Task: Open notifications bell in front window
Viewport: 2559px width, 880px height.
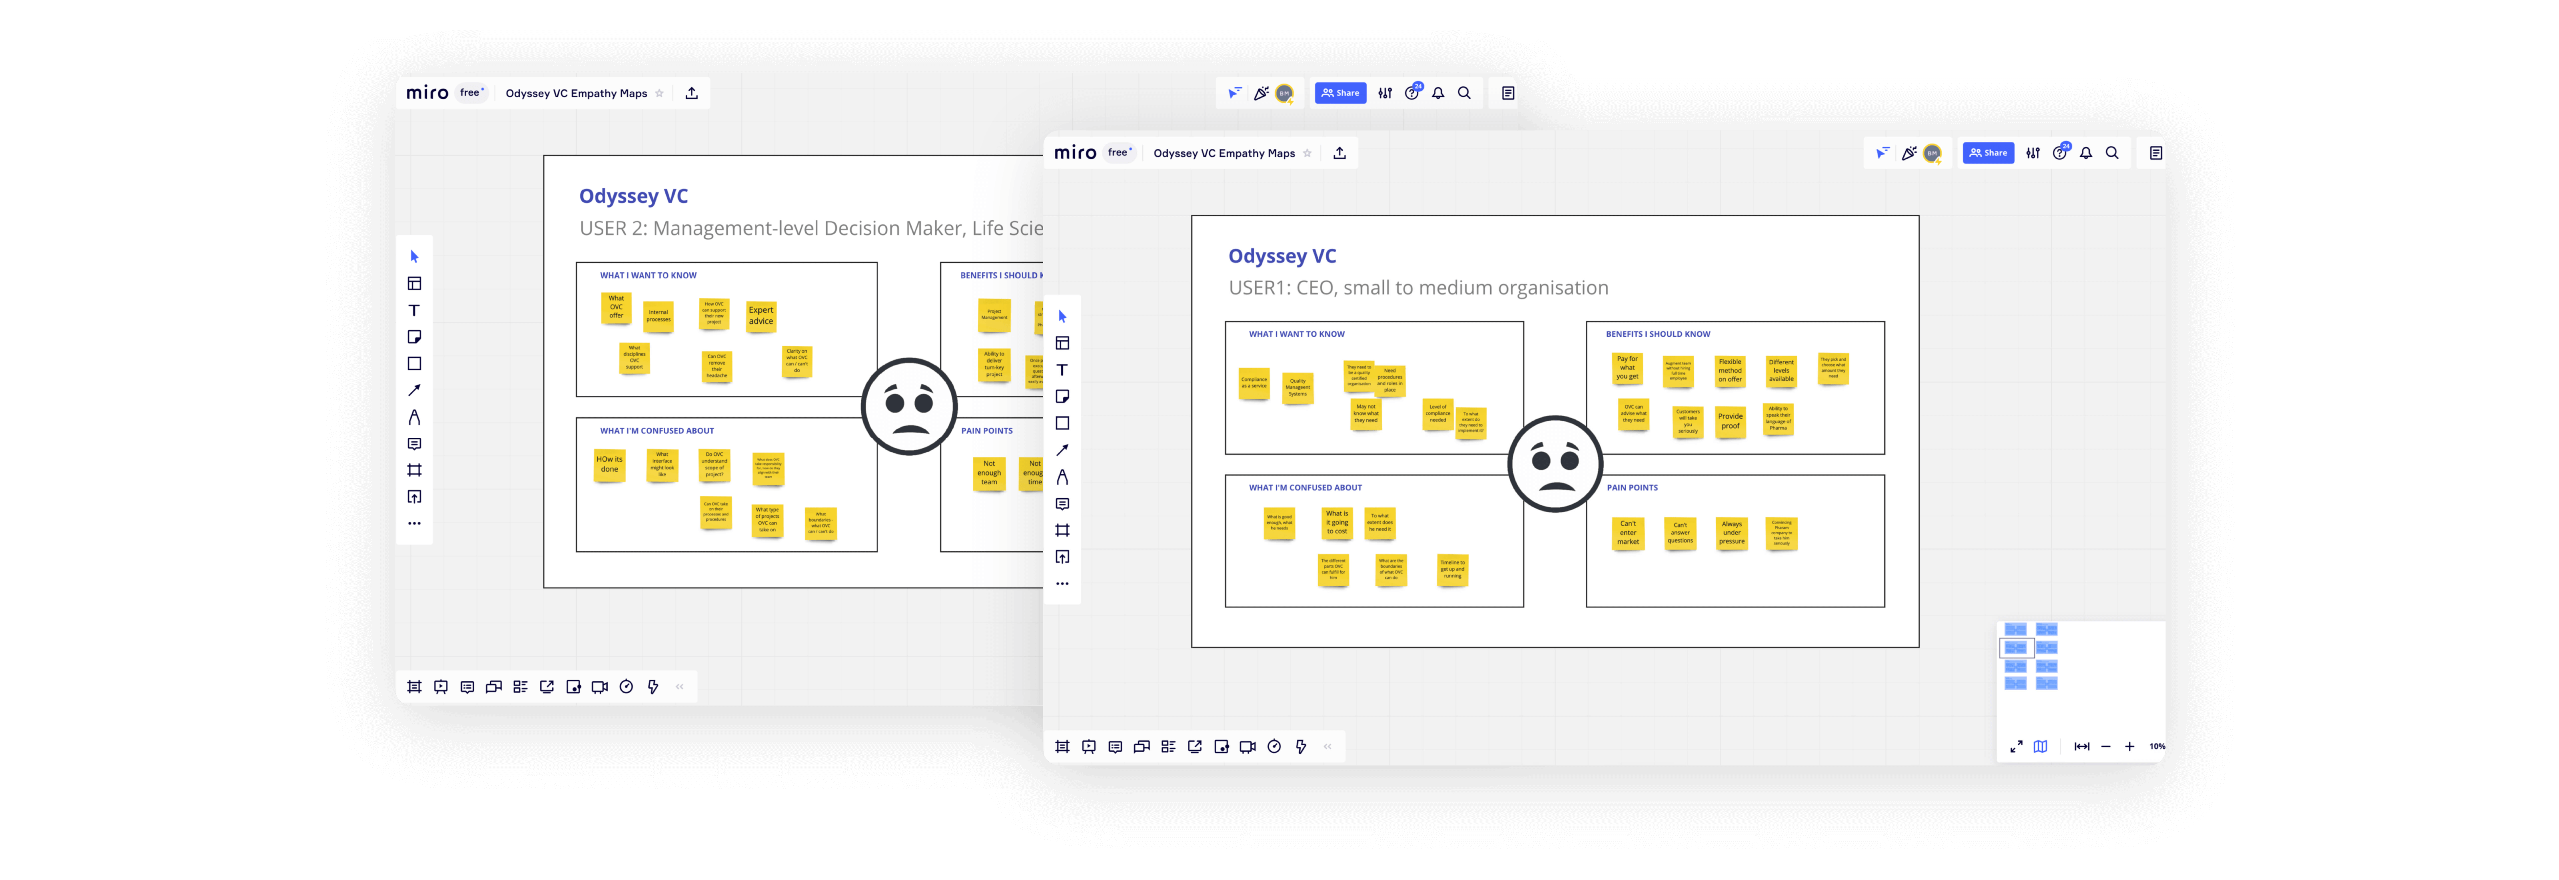Action: [x=2086, y=153]
